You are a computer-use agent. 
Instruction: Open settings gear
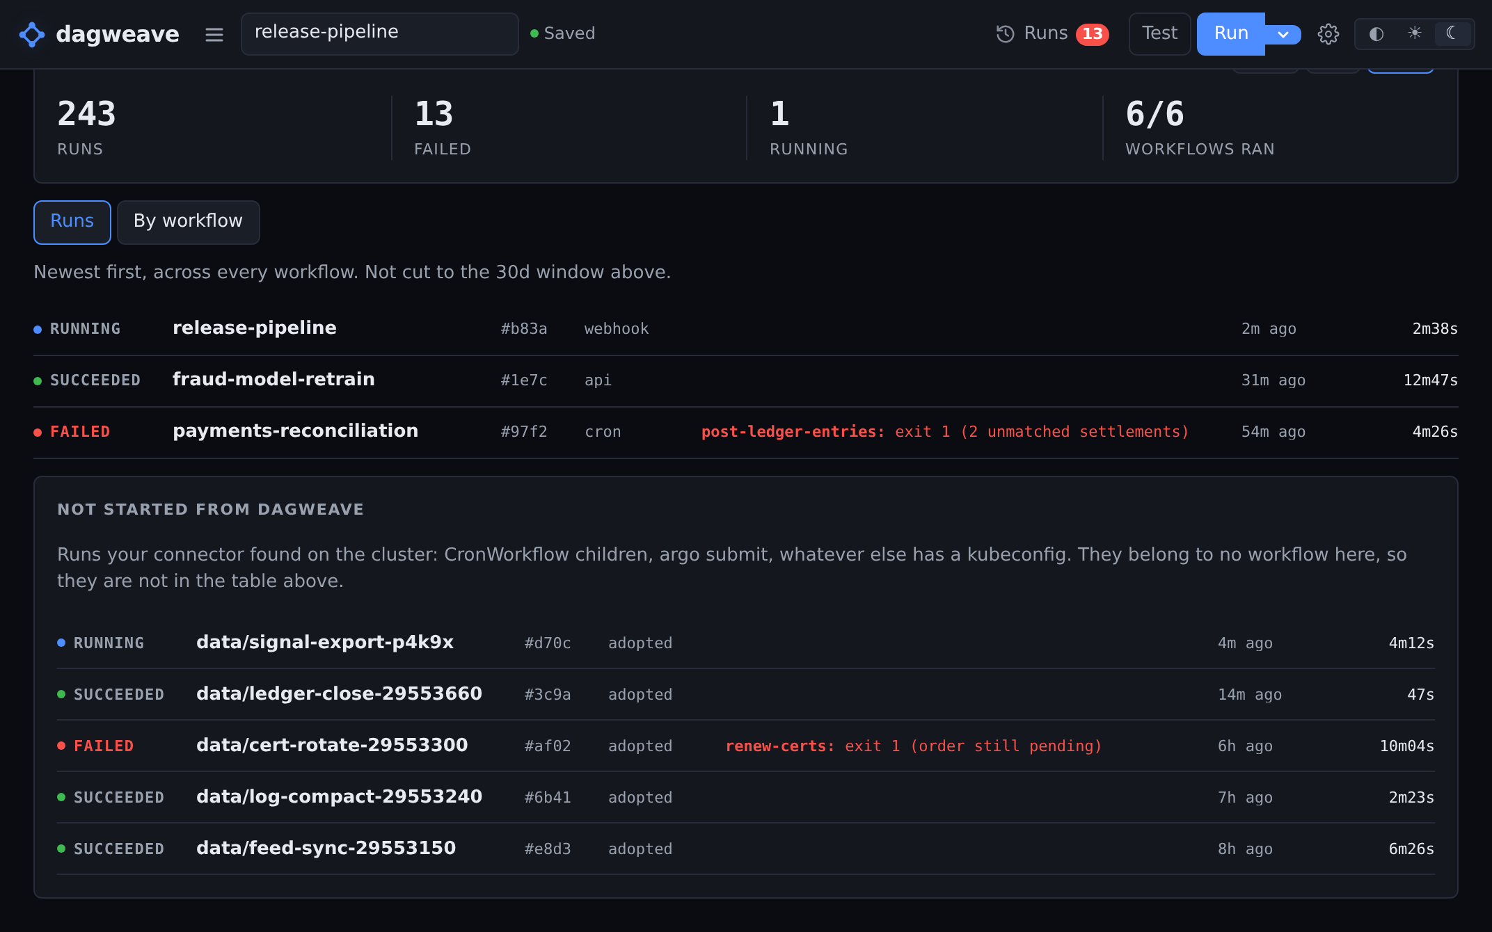click(1328, 34)
